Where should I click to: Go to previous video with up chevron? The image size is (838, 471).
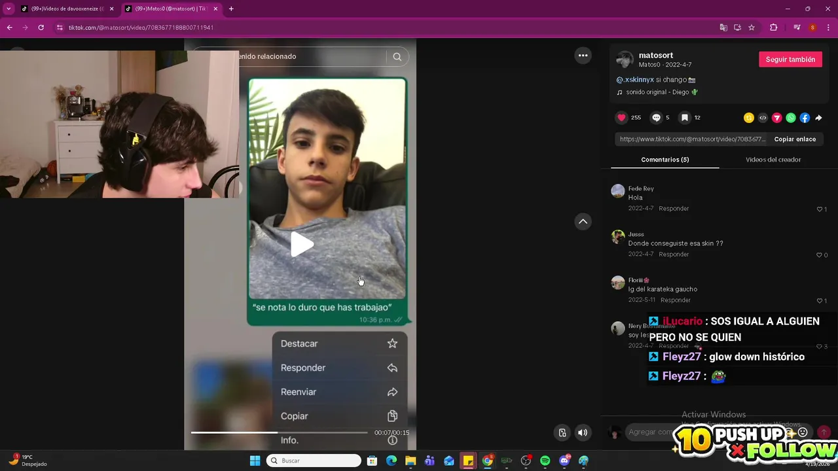tap(583, 221)
